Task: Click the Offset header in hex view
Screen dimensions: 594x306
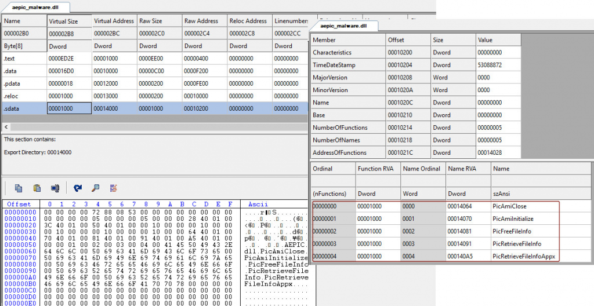Action: (x=19, y=205)
